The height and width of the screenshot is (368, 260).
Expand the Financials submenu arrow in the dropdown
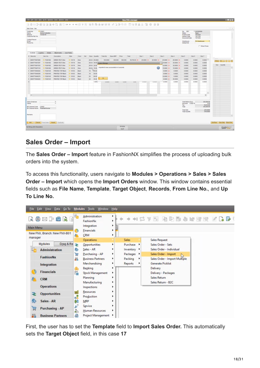[x=113, y=230]
